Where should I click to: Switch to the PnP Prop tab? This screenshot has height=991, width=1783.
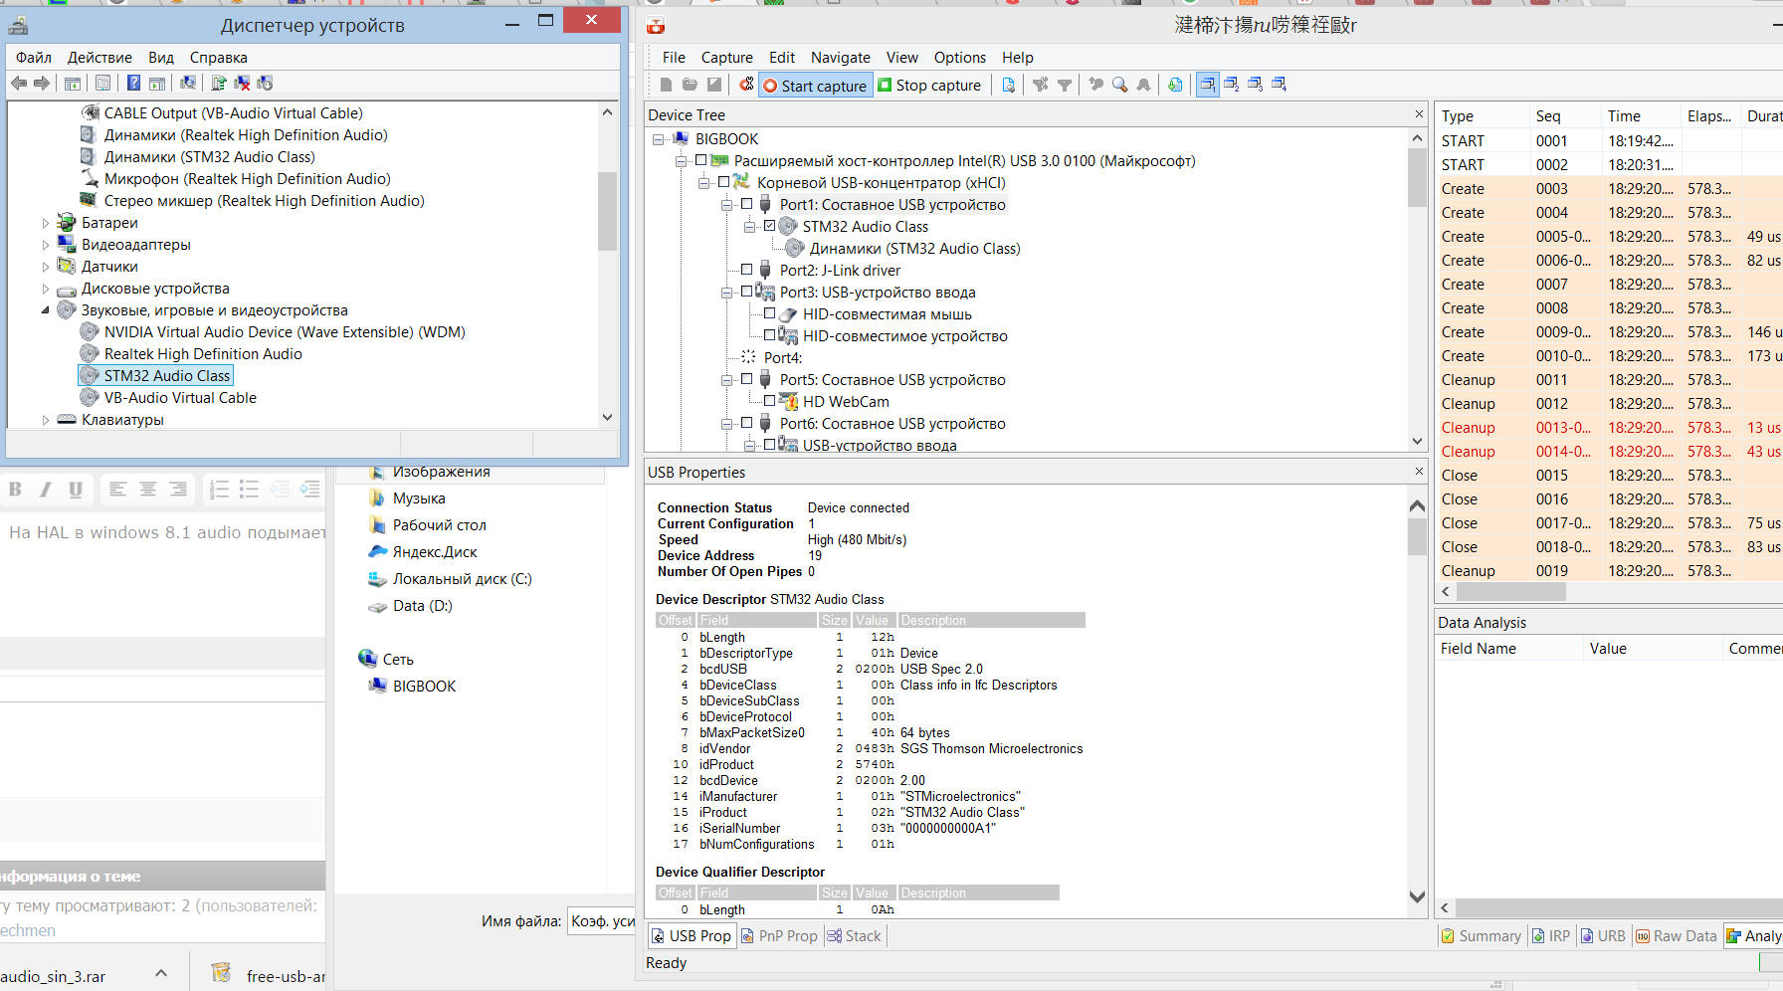click(779, 936)
